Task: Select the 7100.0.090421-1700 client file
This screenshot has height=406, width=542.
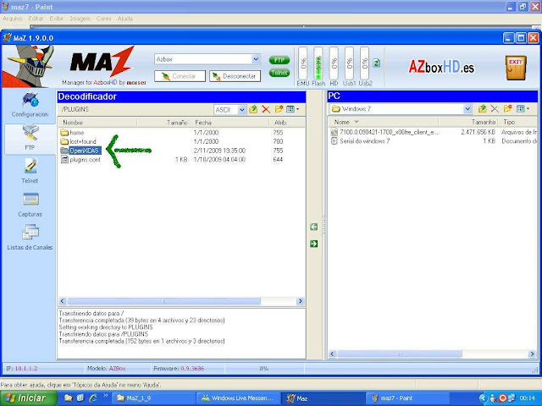Action: tap(384, 132)
